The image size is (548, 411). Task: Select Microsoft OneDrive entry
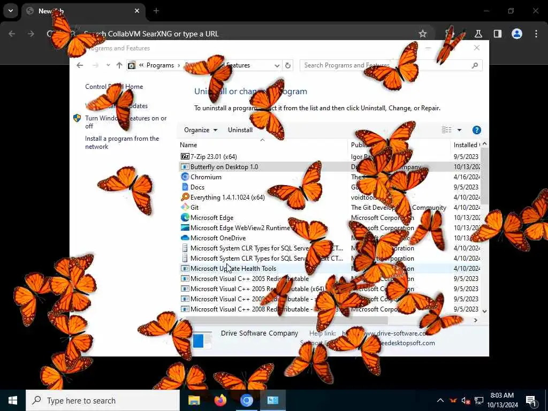tap(330, 238)
